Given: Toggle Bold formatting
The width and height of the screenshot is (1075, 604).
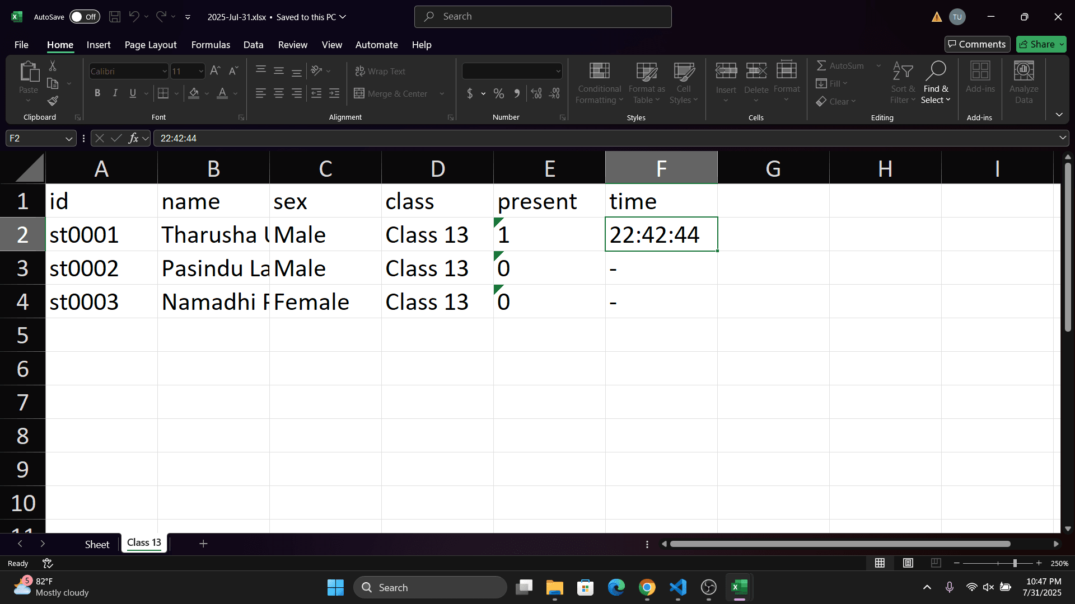Looking at the screenshot, I should point(97,93).
